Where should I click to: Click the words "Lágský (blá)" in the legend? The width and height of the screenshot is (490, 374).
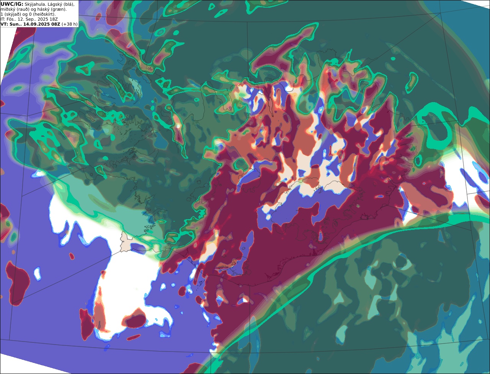click(61, 4)
